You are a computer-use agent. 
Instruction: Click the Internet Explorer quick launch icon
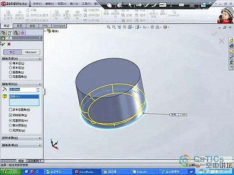point(38,171)
